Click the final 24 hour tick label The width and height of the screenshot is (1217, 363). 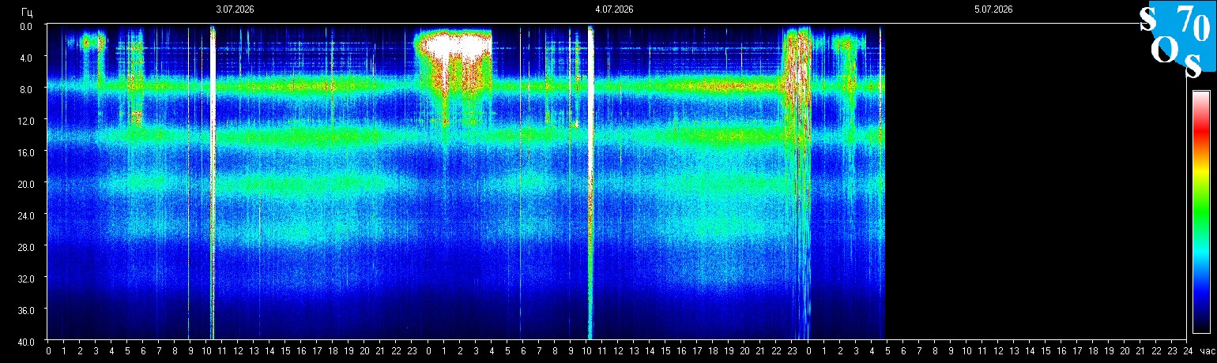pyautogui.click(x=1187, y=350)
